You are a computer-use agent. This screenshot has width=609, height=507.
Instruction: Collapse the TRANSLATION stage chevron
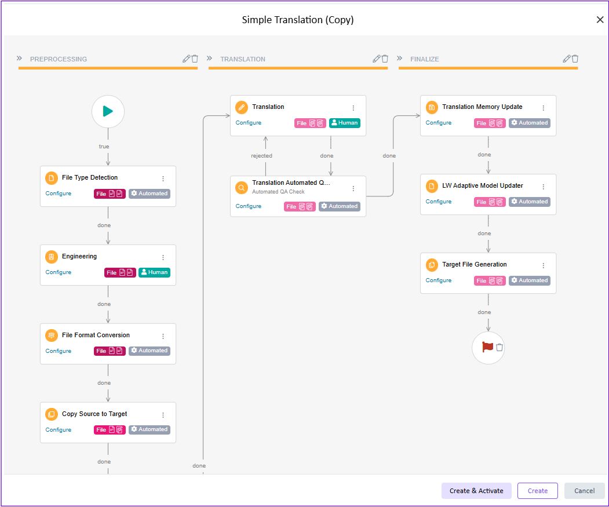[x=209, y=59]
